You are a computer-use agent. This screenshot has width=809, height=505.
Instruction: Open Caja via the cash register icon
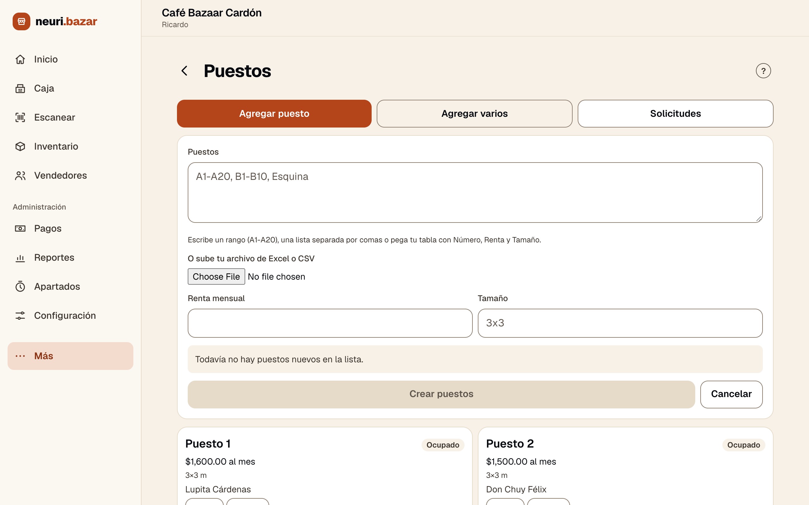pyautogui.click(x=20, y=88)
